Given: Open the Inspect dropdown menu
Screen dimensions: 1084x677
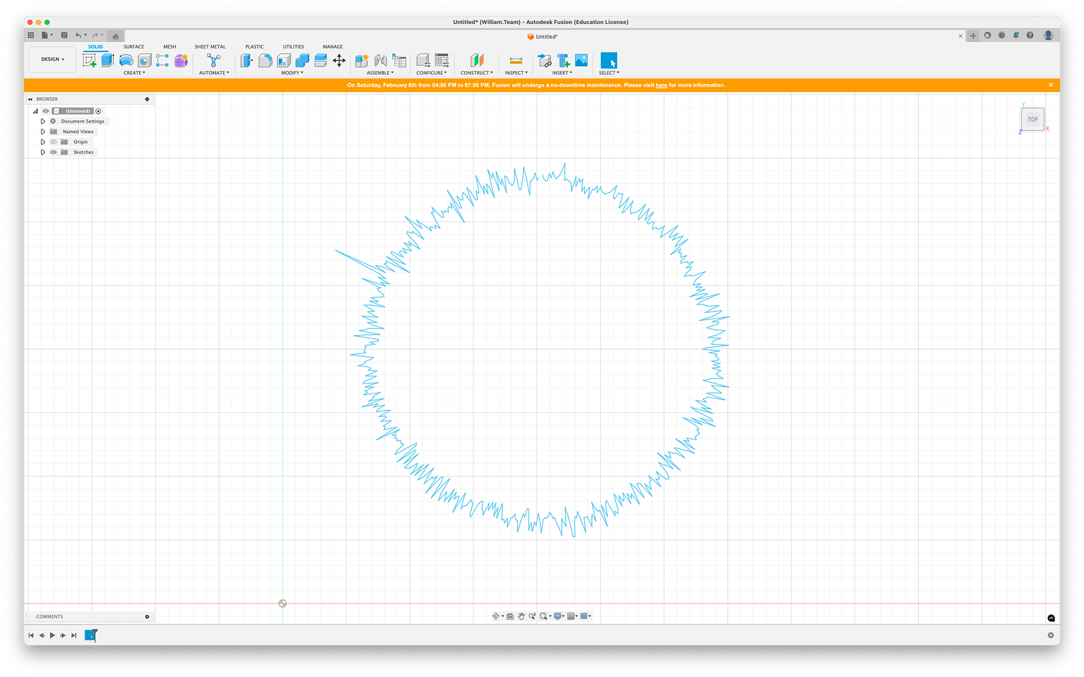Looking at the screenshot, I should click(516, 73).
